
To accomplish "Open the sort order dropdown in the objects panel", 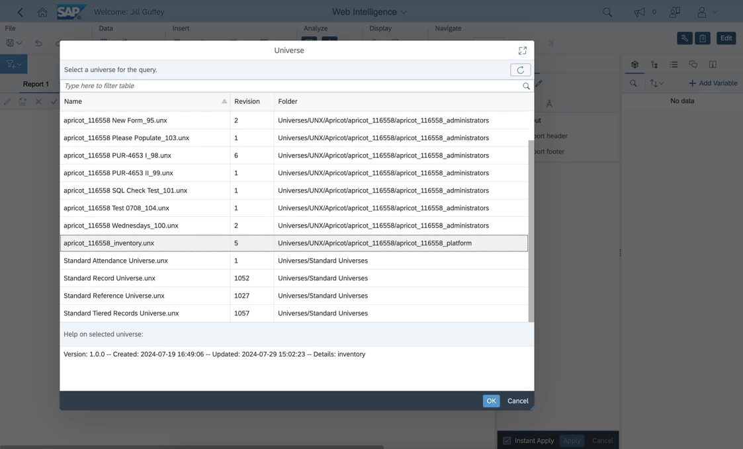I will click(656, 83).
